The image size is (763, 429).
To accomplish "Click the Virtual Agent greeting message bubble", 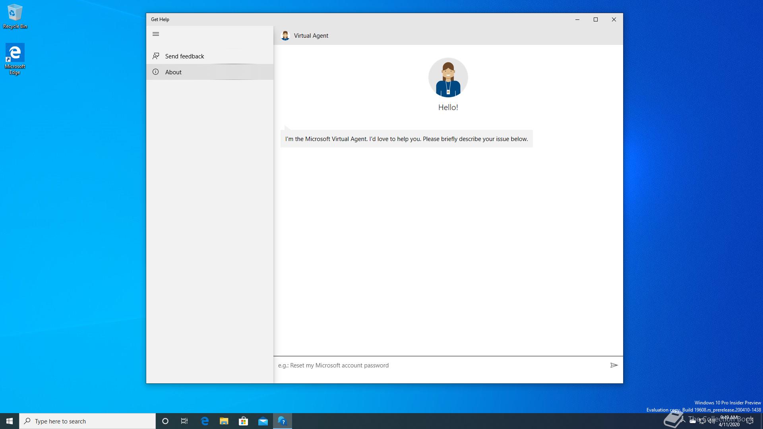I will pos(407,139).
